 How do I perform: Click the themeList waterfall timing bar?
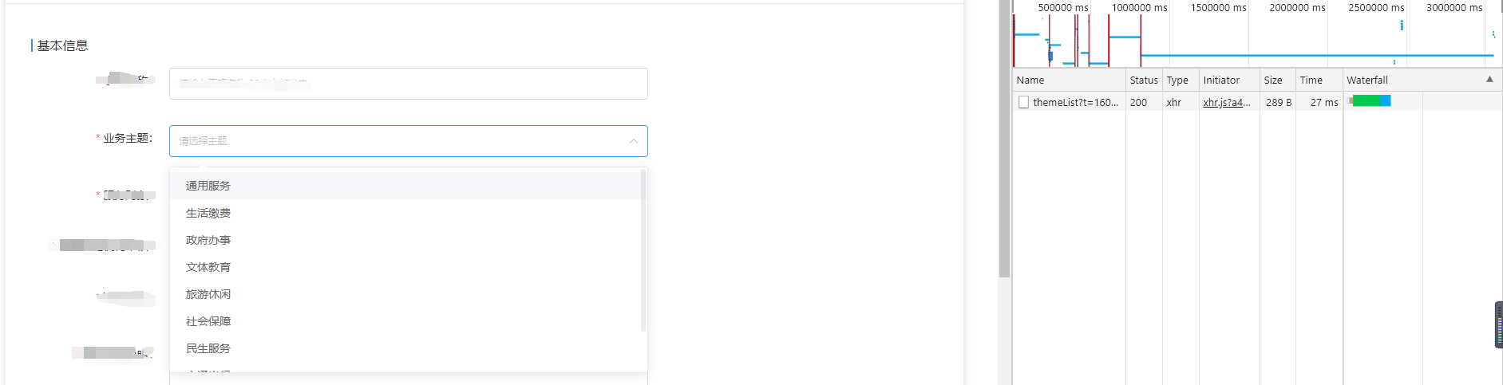(1370, 100)
